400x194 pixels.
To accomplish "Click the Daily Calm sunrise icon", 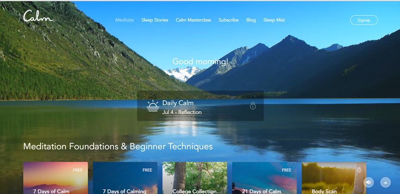I will tap(153, 106).
